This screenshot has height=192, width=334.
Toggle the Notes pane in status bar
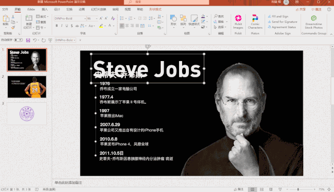coord(238,189)
